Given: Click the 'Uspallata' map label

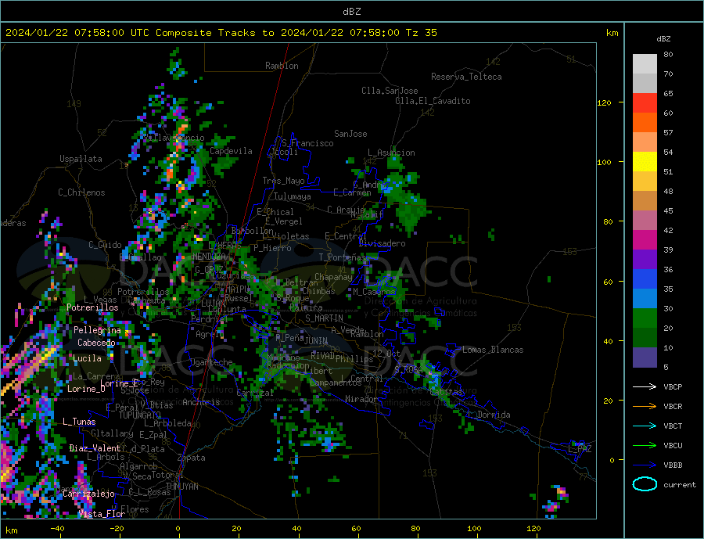Looking at the screenshot, I should click(x=81, y=159).
